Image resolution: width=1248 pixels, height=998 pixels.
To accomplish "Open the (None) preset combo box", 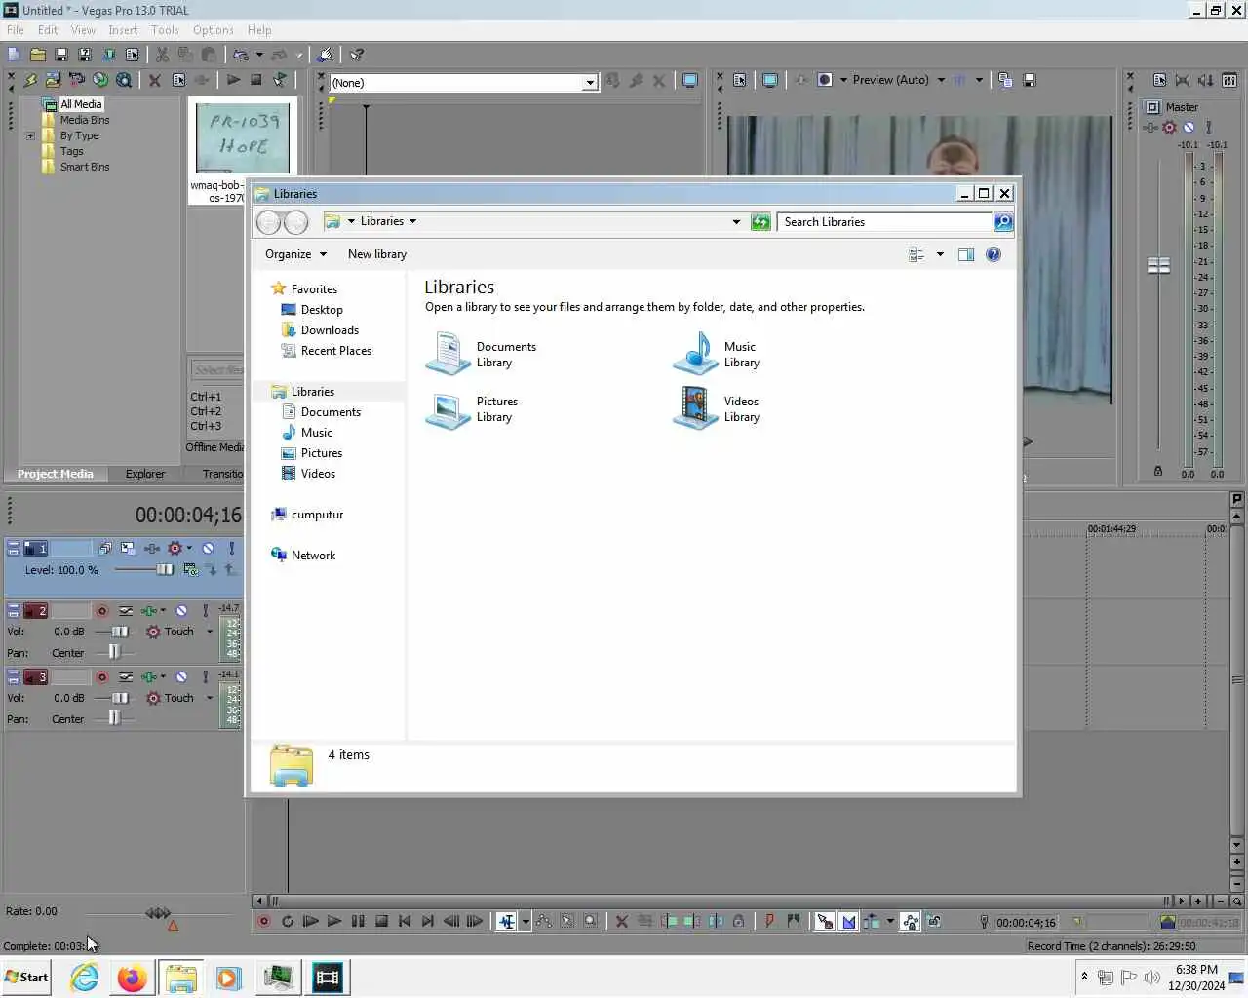I will (463, 83).
